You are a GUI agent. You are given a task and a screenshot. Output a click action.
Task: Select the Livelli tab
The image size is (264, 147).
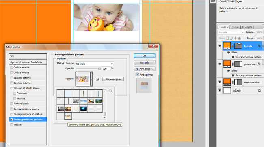tap(224, 27)
